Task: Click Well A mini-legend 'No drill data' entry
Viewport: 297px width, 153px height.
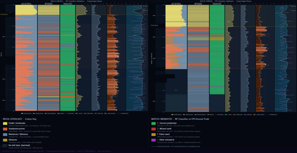Action: click(x=70, y=113)
